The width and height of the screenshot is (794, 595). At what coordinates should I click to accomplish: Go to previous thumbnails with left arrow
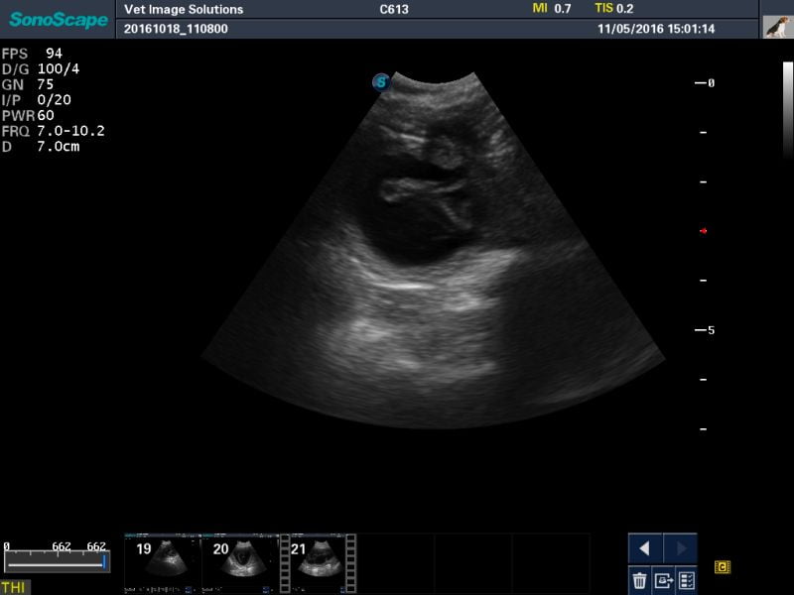point(645,548)
